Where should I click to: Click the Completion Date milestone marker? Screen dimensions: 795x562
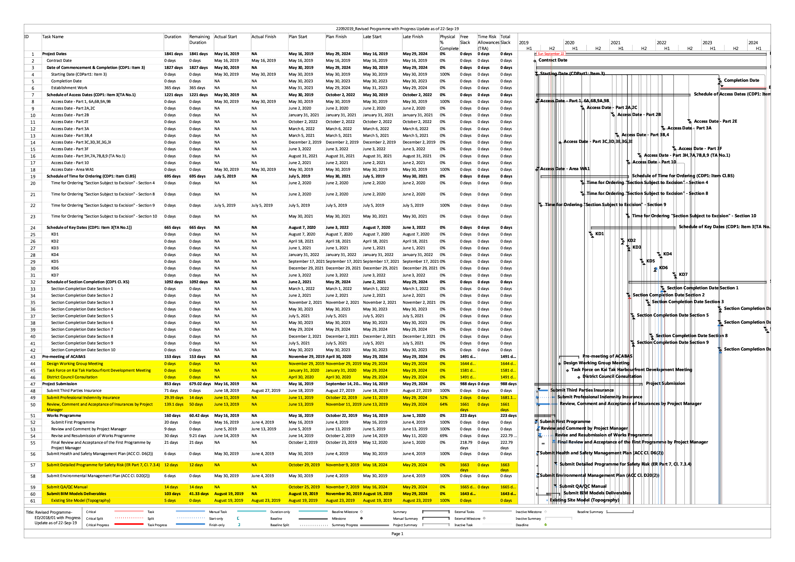[720, 81]
